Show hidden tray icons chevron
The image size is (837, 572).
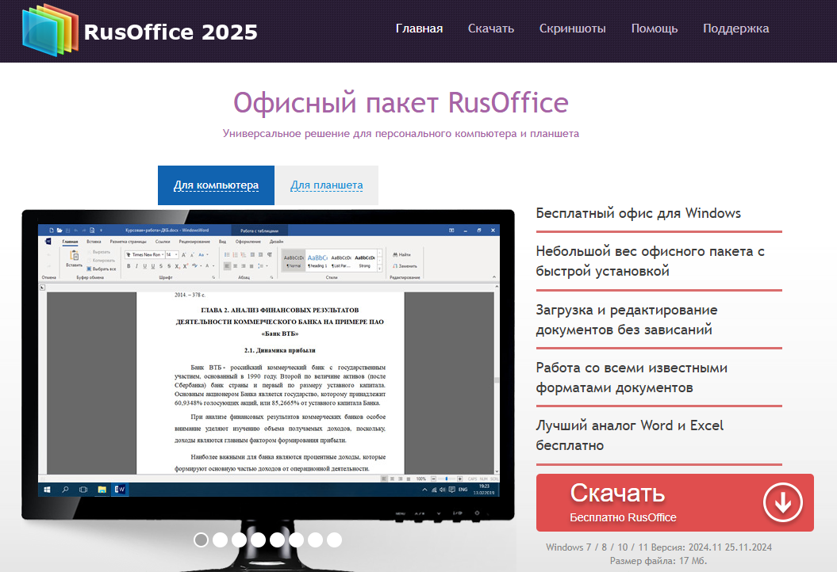click(x=425, y=490)
